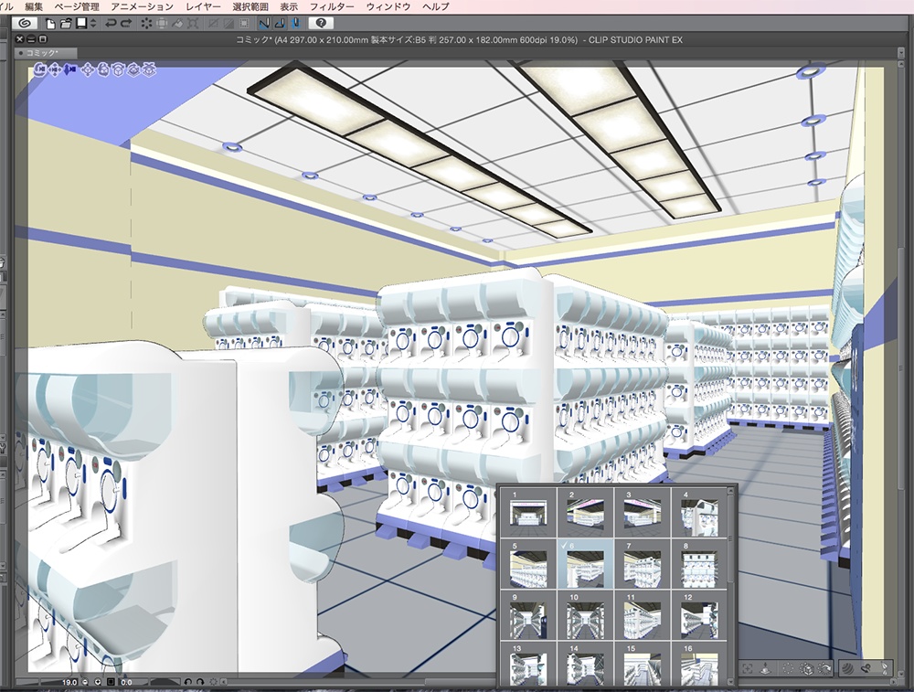The height and width of the screenshot is (692, 914).
Task: Open the ヘルプ menu
Action: click(x=436, y=7)
